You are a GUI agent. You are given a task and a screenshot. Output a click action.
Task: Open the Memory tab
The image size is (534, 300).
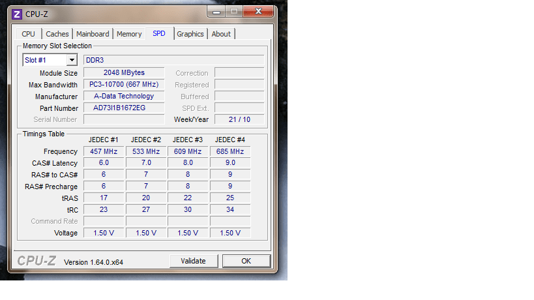(129, 34)
